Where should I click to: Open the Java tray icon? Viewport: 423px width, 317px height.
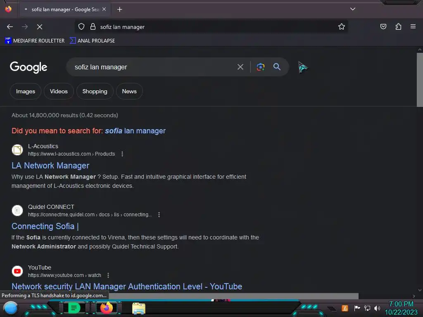(345, 308)
